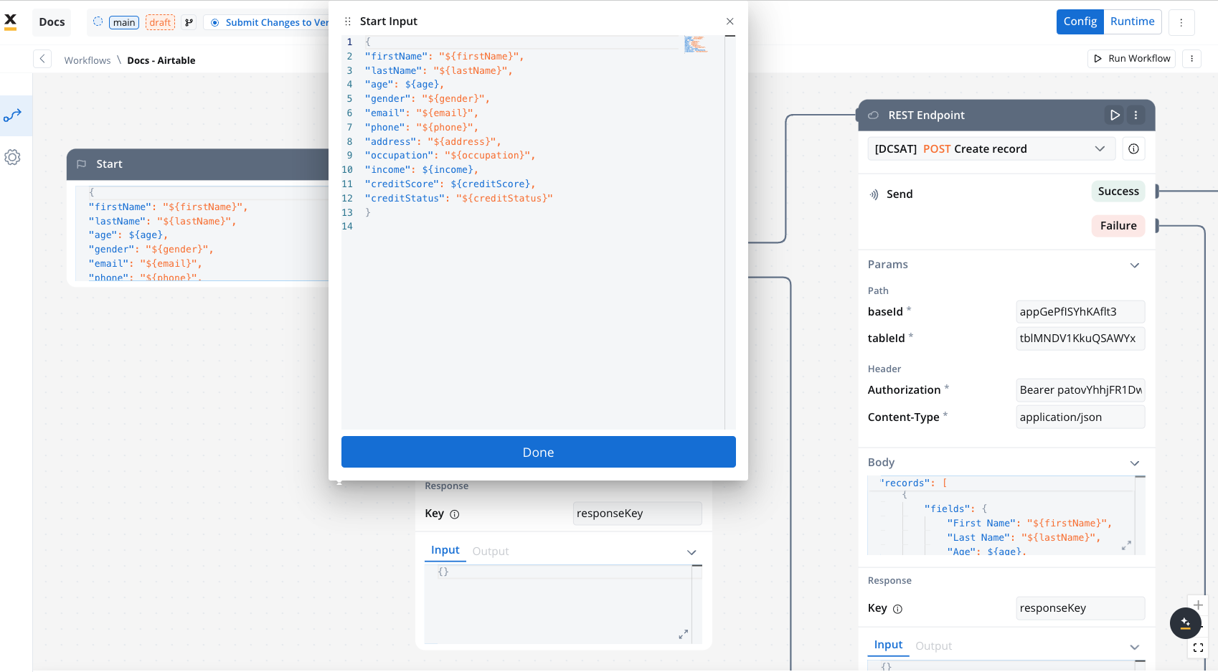Edit REST Endpoint responseKey field
The image size is (1218, 672).
coord(1080,608)
